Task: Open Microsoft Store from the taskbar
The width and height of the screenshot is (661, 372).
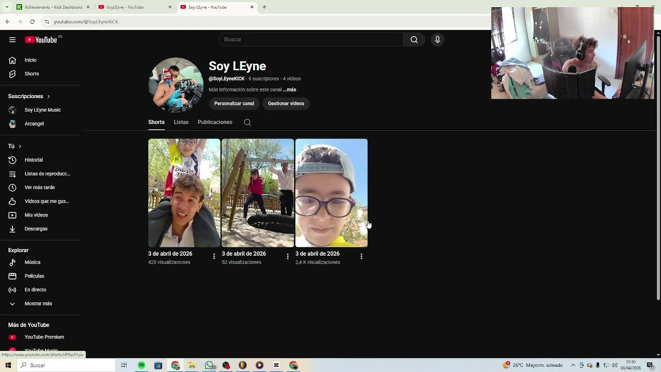Action: pos(159,365)
